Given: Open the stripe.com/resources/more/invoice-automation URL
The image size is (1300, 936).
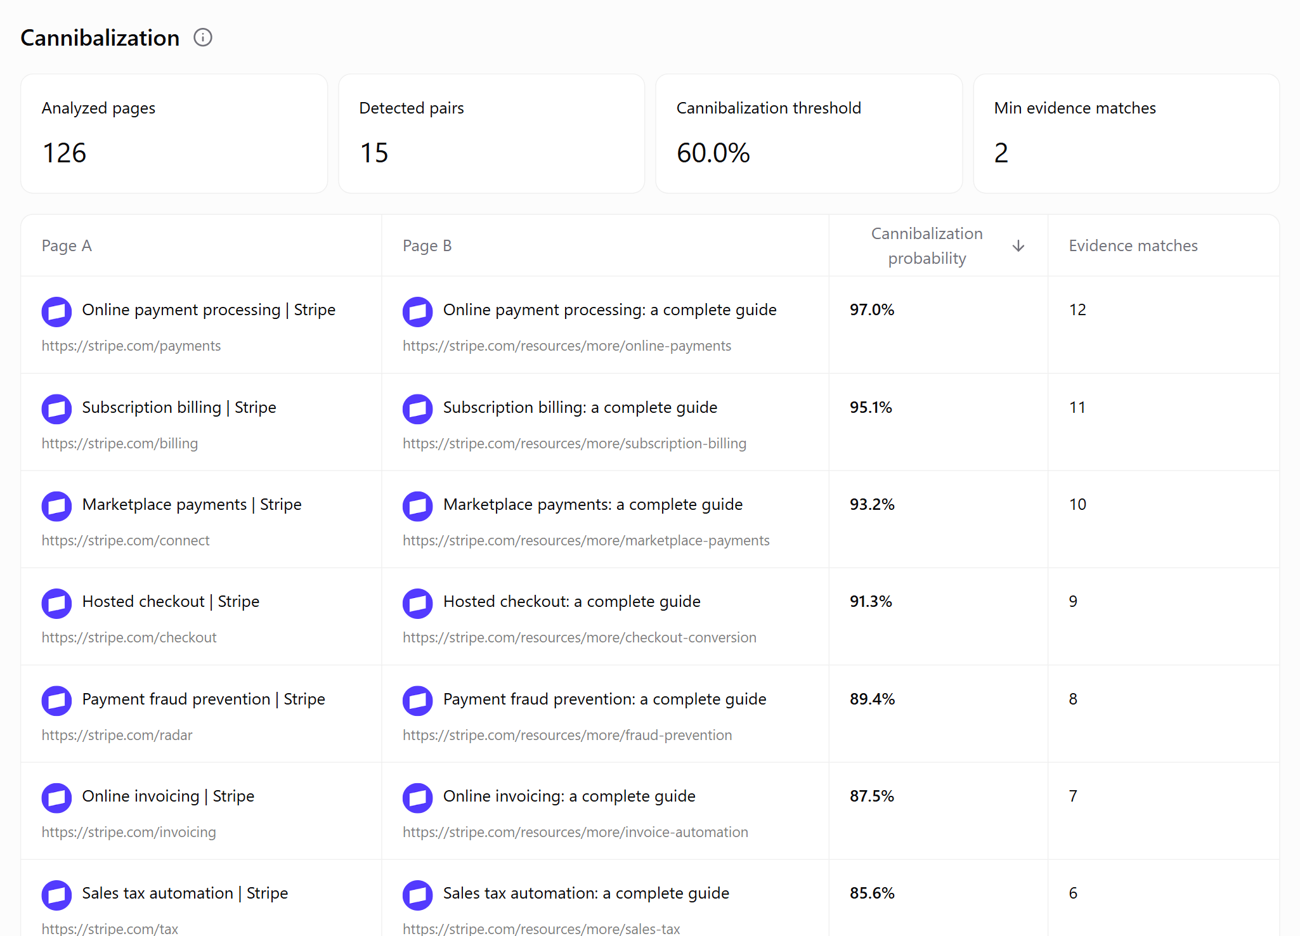Looking at the screenshot, I should point(576,832).
